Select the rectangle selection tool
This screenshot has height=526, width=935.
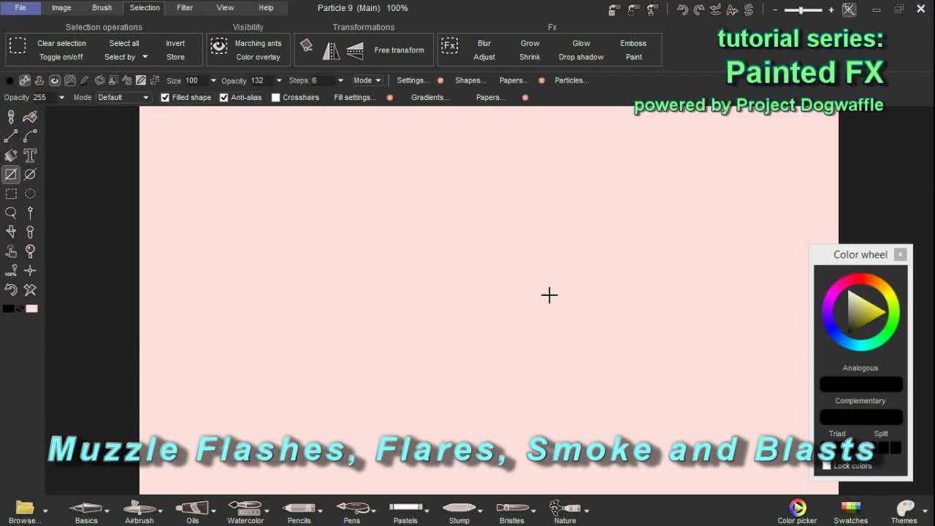tap(11, 194)
